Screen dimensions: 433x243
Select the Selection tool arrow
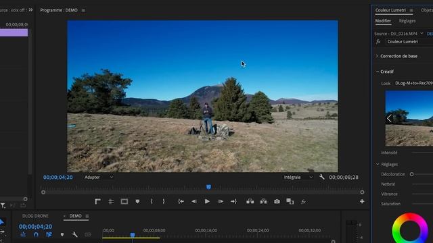[x=1, y=222]
